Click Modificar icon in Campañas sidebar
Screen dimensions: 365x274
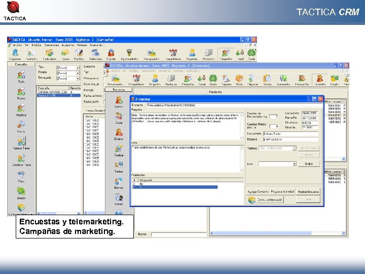coord(21,111)
